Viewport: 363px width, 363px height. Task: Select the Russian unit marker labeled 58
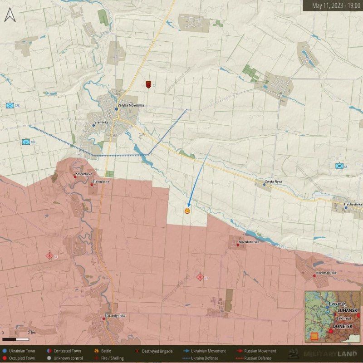point(49,256)
